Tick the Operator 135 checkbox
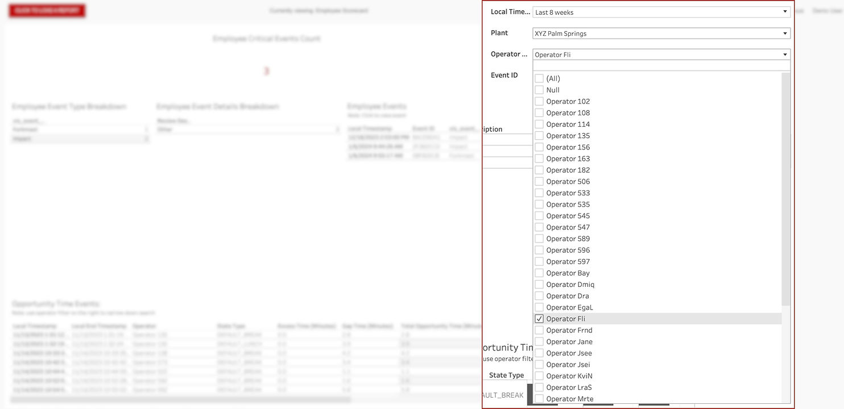 [x=539, y=136]
